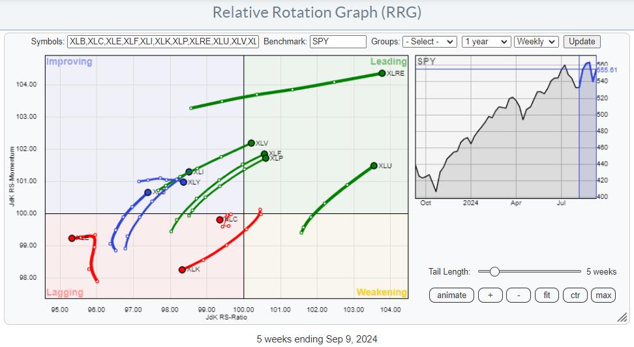Select the XLE red data point
Screen dimensions: 634x347
coord(72,238)
